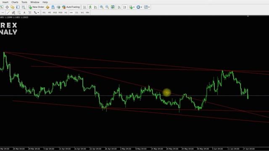
Task: Switch to H1 timeframe
Action: point(66,13)
